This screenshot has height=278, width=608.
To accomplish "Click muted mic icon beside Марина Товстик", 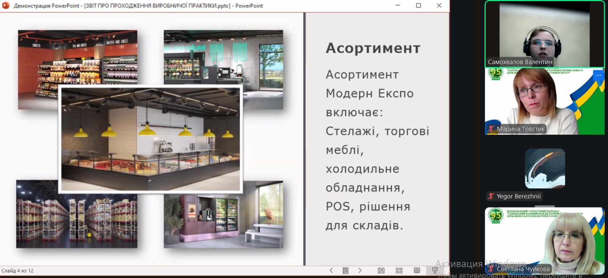I will click(491, 129).
